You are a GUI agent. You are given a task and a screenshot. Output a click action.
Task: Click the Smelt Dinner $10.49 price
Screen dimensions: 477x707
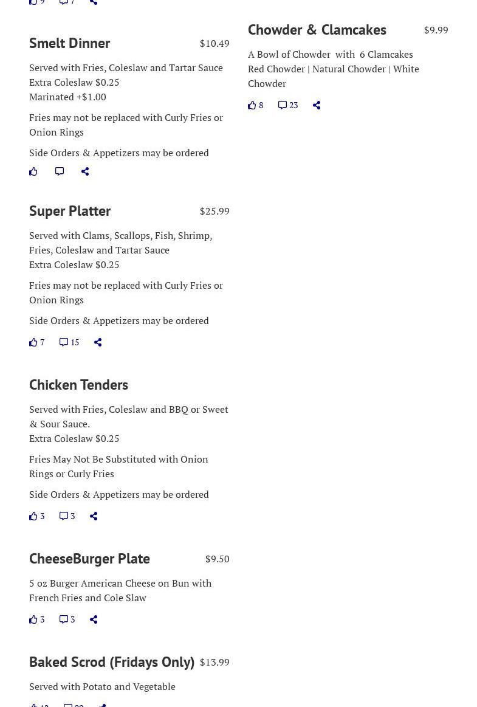tap(214, 43)
